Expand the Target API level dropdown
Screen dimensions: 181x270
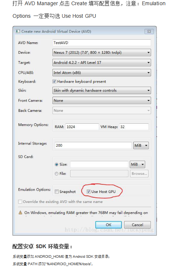coord(102,63)
